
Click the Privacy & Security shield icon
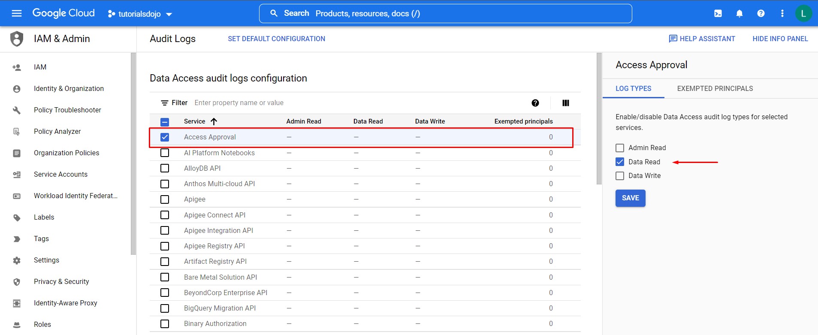point(17,282)
